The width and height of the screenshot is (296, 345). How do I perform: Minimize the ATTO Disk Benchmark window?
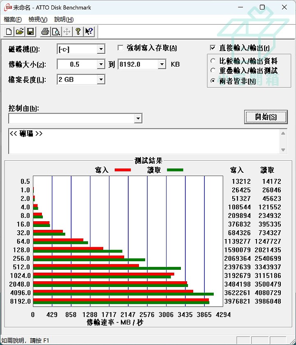pyautogui.click(x=240, y=7)
